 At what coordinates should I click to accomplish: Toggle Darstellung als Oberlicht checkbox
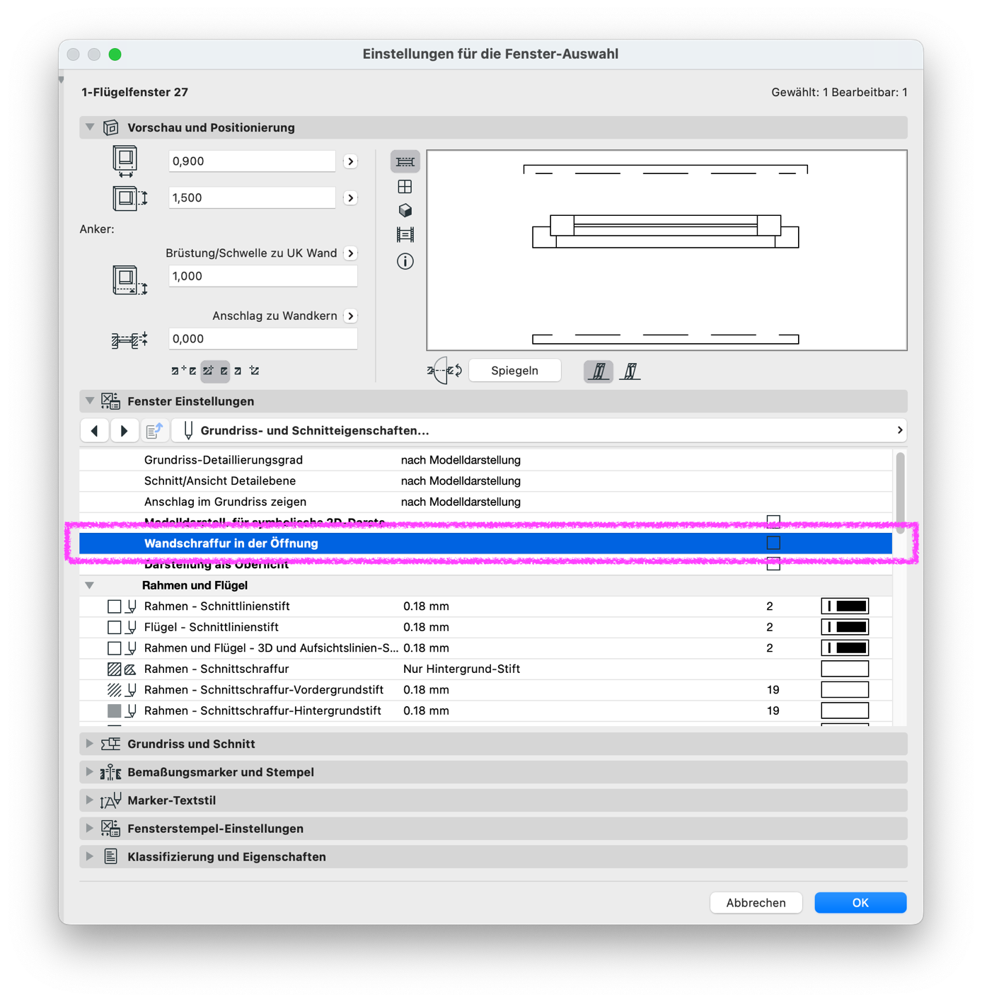click(773, 564)
